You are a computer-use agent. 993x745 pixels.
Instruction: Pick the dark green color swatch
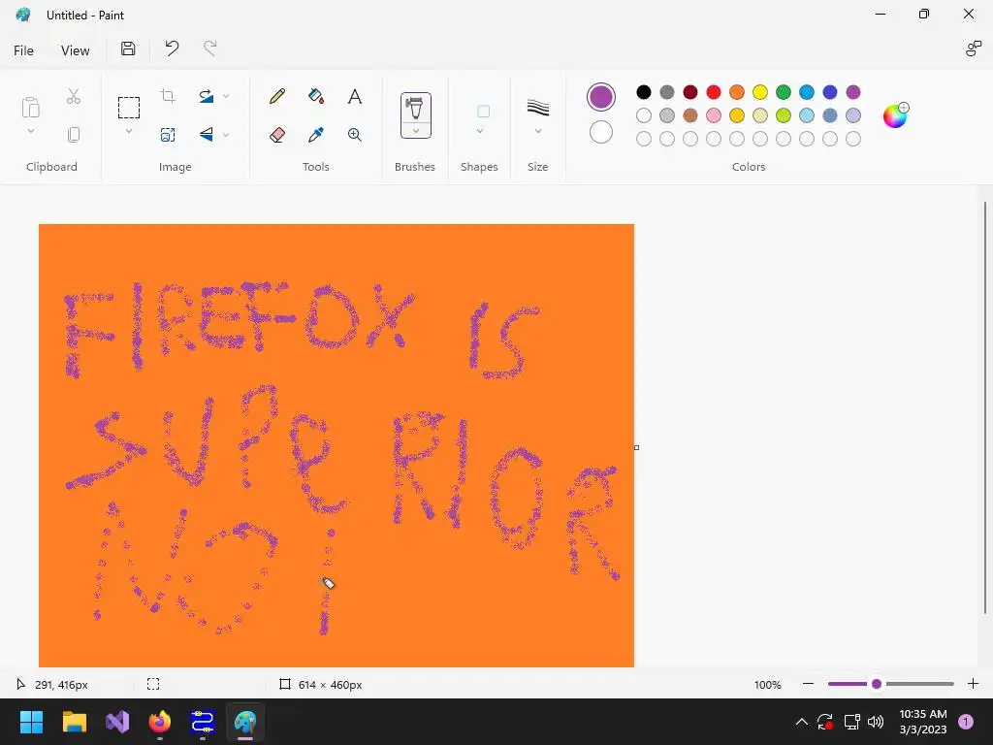784,92
